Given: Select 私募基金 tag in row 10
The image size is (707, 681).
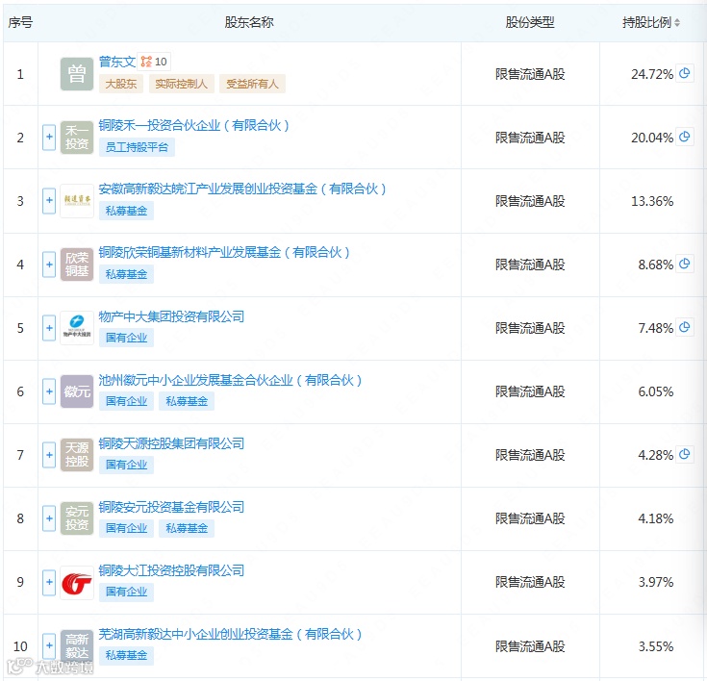Looking at the screenshot, I should [126, 655].
